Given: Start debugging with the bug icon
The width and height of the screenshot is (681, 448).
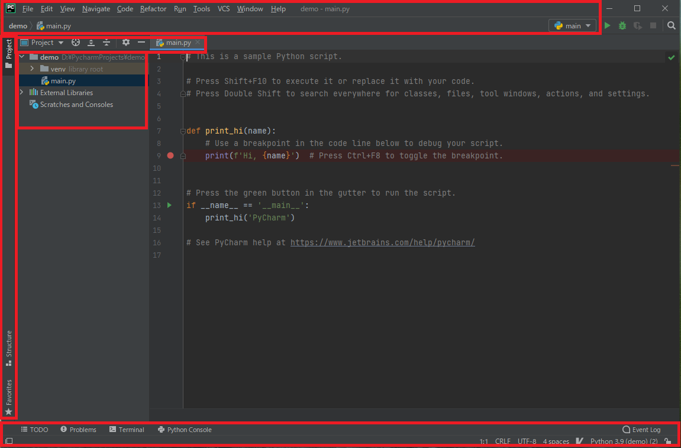Looking at the screenshot, I should click(622, 26).
